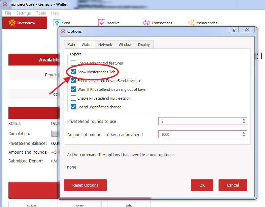Viewport: 265px width, 207px height.
Task: Switch to the Display options tab
Action: point(144,45)
